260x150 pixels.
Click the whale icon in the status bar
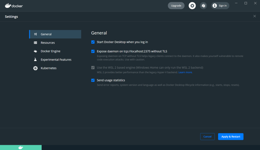coord(21,147)
